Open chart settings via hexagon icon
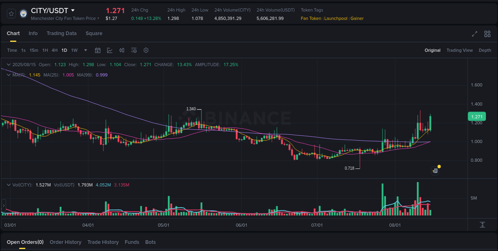 pos(146,50)
